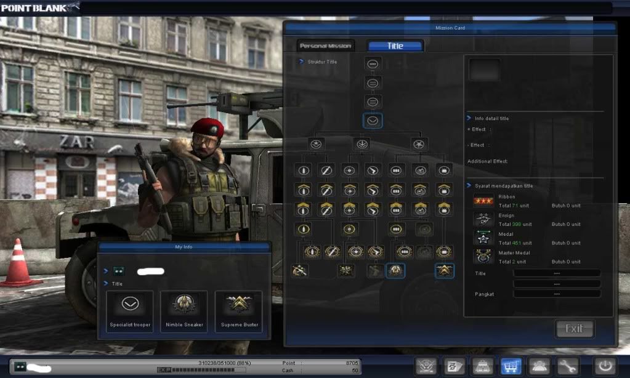The height and width of the screenshot is (378, 630).
Task: Click the Ensign requirement icon
Action: click(x=483, y=219)
